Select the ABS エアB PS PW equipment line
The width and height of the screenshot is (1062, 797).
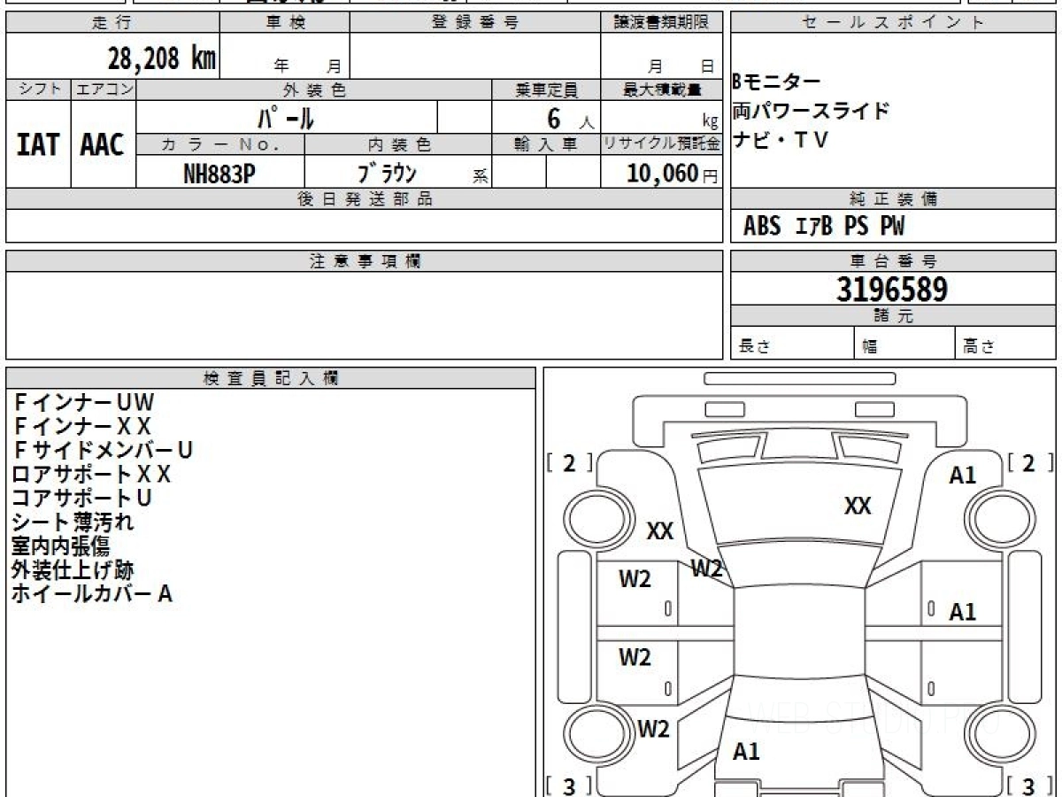click(x=825, y=228)
